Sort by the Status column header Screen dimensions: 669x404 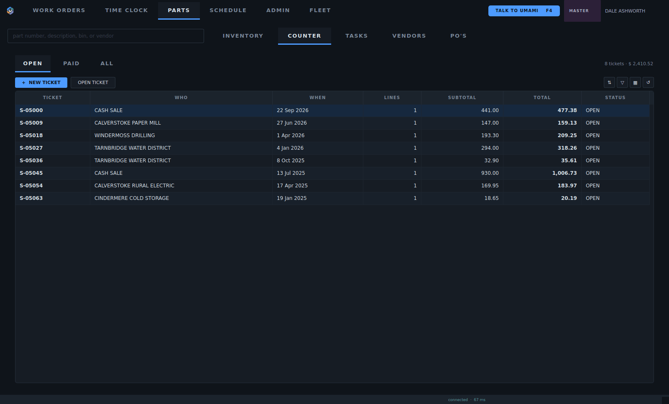click(x=615, y=97)
